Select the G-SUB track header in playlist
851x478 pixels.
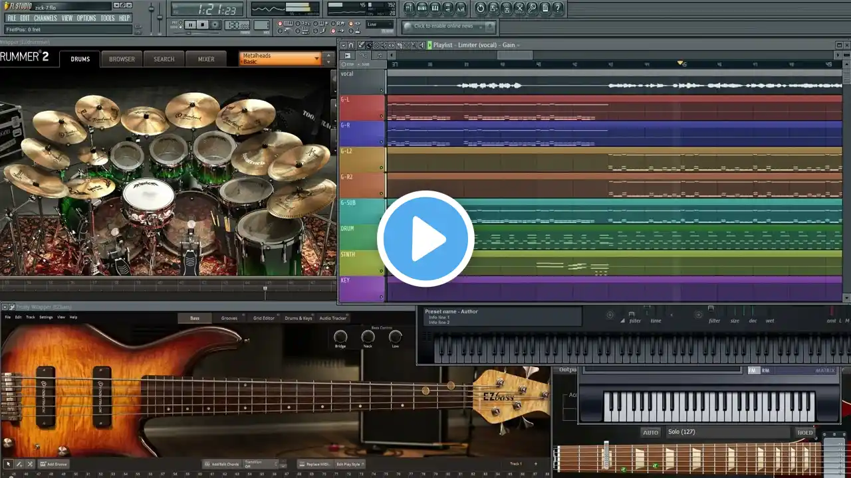click(x=361, y=211)
